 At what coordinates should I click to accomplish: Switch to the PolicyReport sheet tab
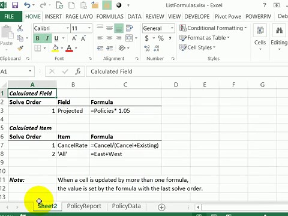coord(84,206)
